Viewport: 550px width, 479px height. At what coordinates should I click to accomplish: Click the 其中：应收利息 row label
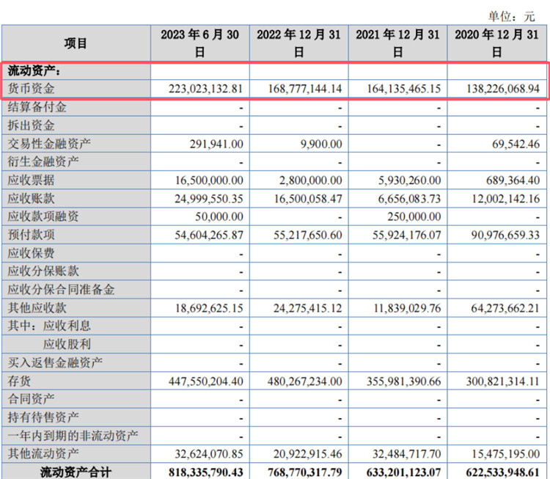coord(48,326)
